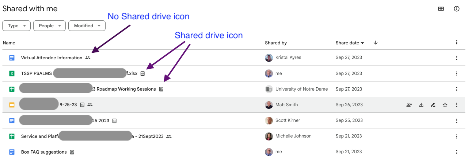The image size is (468, 159).
Task: Reverse sort direction arrow
Action: 376,43
